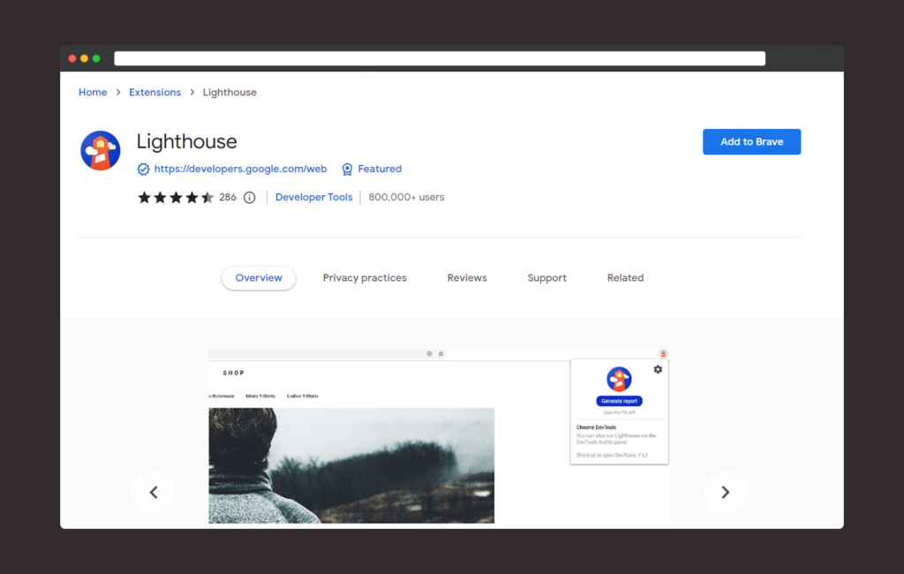Show the previous screenshot with left arrow
Viewport: 904px width, 574px height.
coord(154,492)
